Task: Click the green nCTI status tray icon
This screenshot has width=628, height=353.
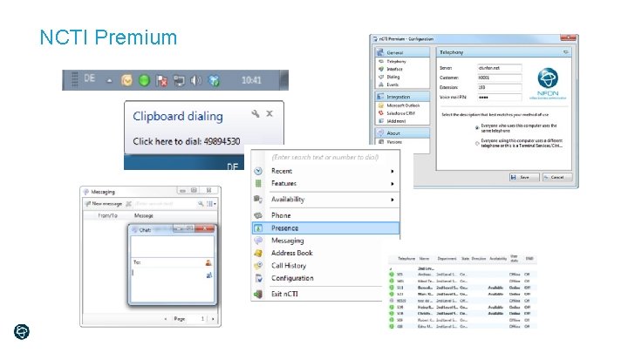Action: 144,80
